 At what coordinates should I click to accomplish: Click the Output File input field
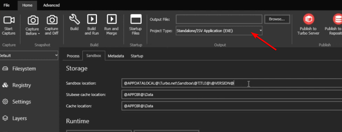pyautogui.click(x=219, y=19)
